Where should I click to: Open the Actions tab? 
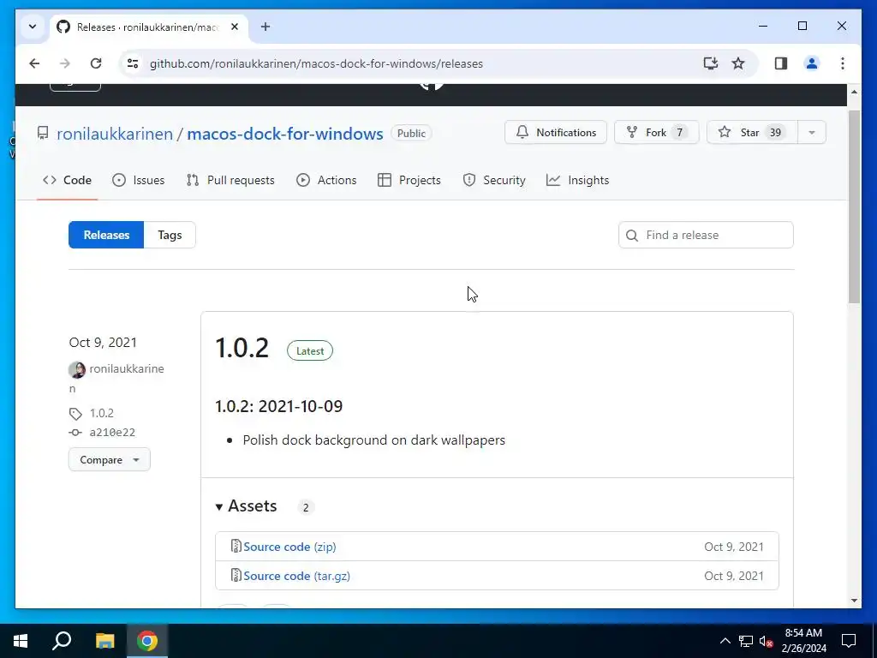click(326, 180)
